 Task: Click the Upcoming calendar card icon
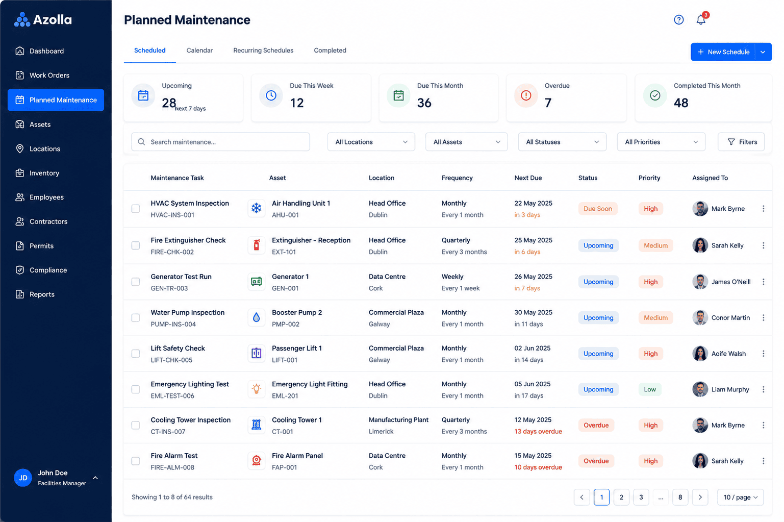[143, 95]
